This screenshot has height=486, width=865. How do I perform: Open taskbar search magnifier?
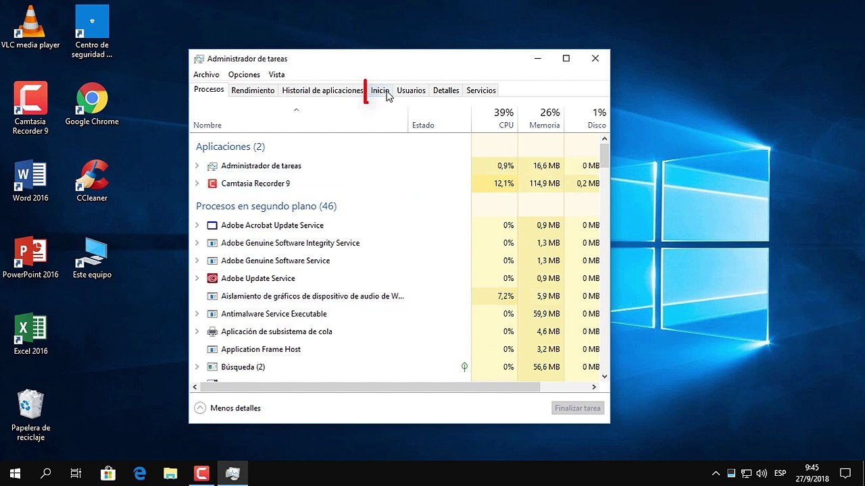click(46, 473)
